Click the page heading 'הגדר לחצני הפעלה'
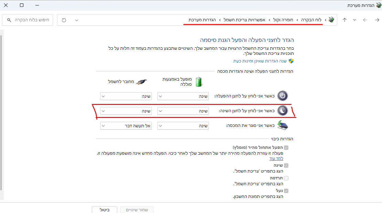The height and width of the screenshot is (213, 382). [x=247, y=40]
